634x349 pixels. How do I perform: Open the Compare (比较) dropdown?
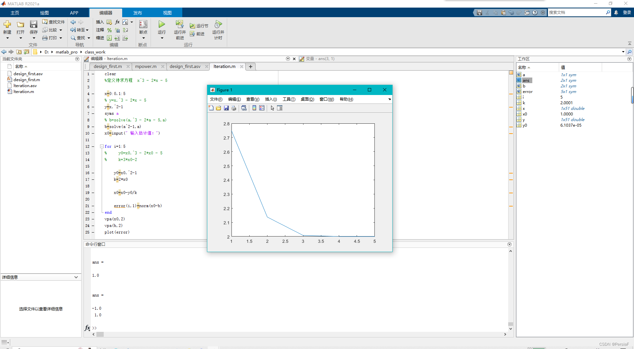[61, 30]
